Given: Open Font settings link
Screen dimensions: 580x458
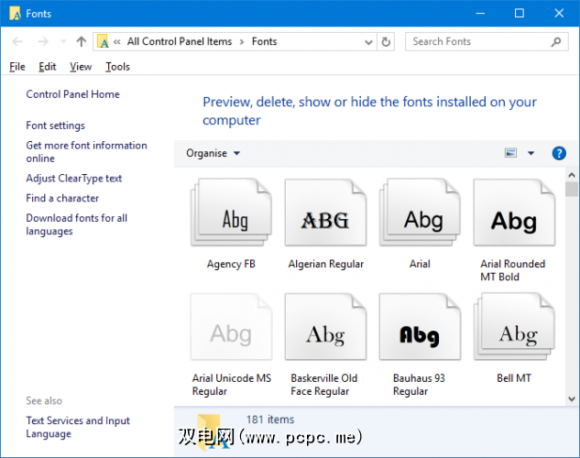Looking at the screenshot, I should point(55,125).
